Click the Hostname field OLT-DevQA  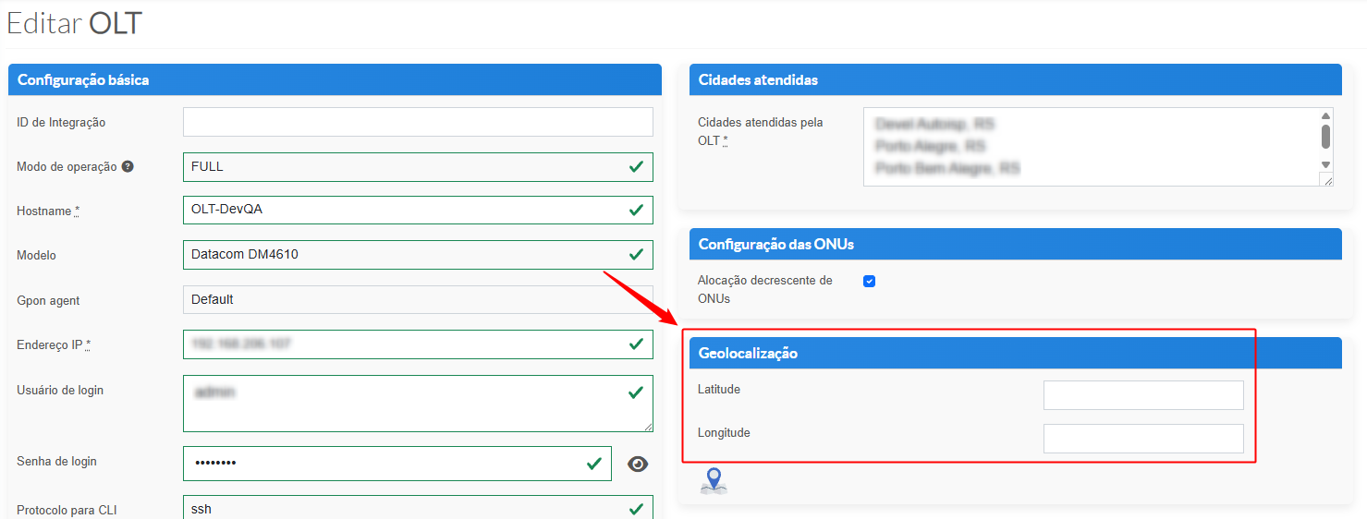418,211
